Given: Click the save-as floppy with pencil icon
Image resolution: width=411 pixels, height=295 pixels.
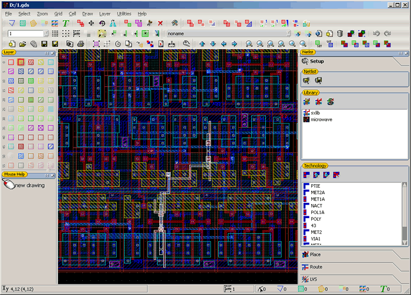Looking at the screenshot, I should pyautogui.click(x=55, y=44).
